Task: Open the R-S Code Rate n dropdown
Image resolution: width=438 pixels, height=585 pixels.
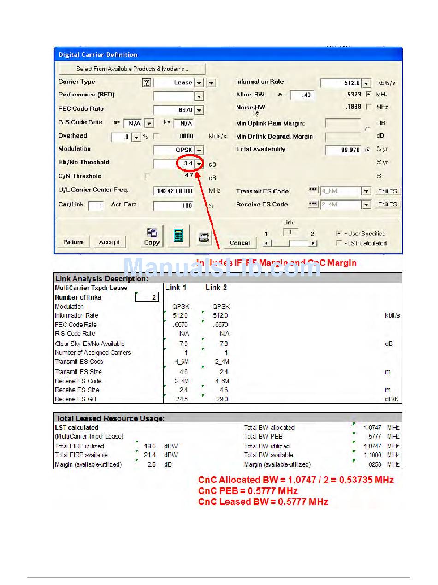Action: (x=149, y=123)
